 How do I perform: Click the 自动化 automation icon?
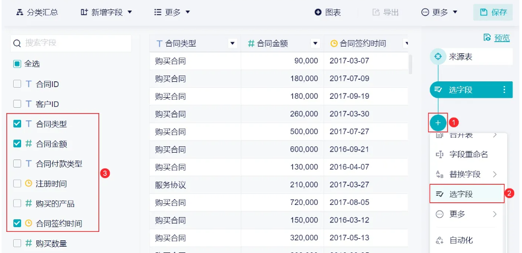tap(439, 240)
